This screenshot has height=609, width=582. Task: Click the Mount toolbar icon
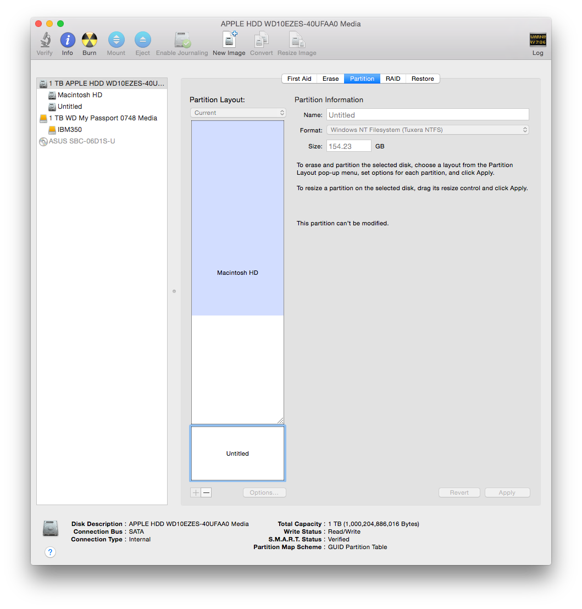tap(116, 40)
